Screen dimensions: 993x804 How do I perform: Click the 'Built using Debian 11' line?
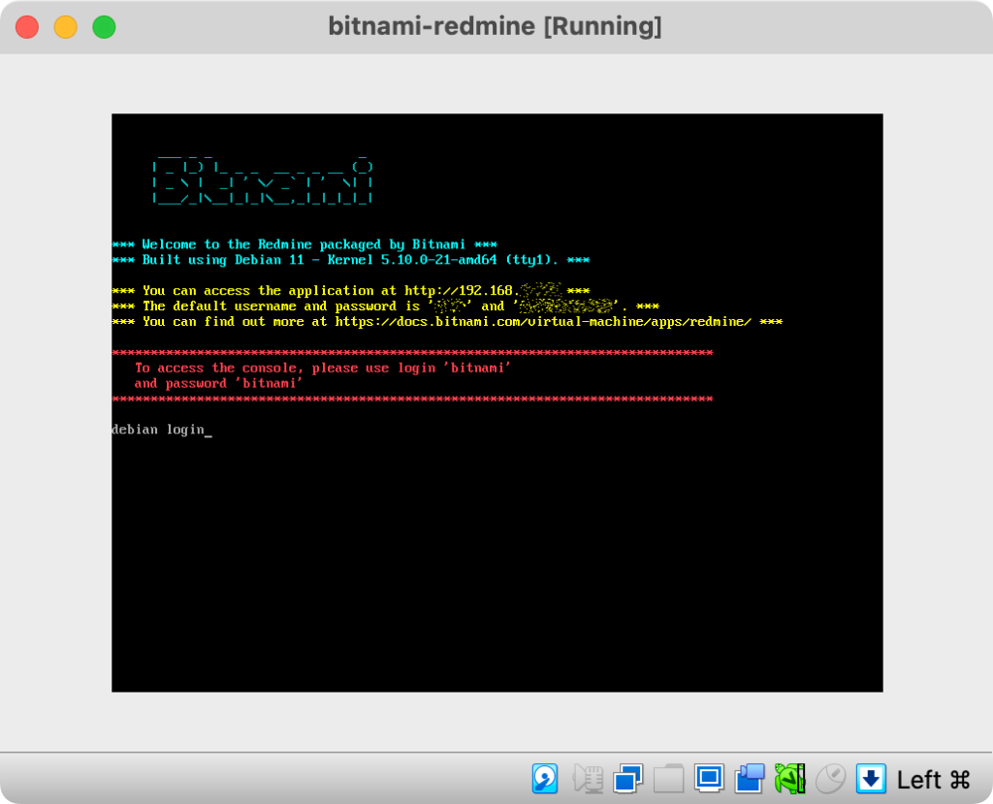tap(351, 260)
